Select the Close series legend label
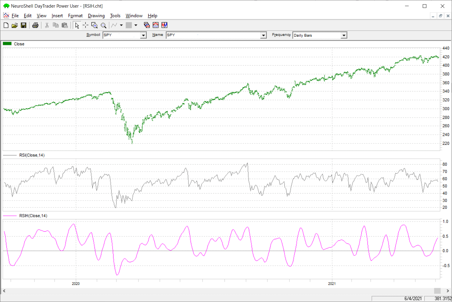Image resolution: width=452 pixels, height=302 pixels. coord(19,44)
